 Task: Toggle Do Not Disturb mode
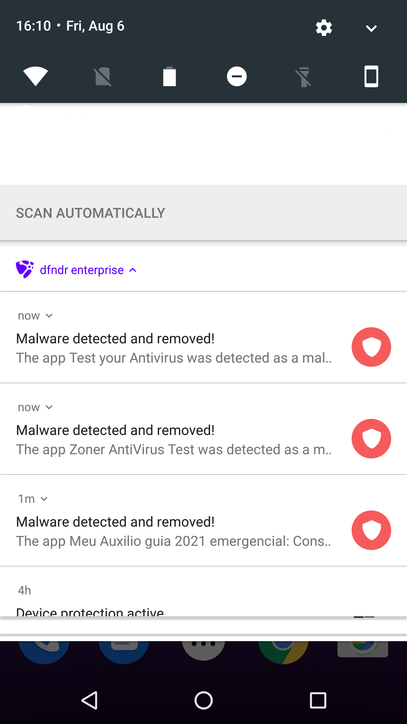pyautogui.click(x=237, y=76)
